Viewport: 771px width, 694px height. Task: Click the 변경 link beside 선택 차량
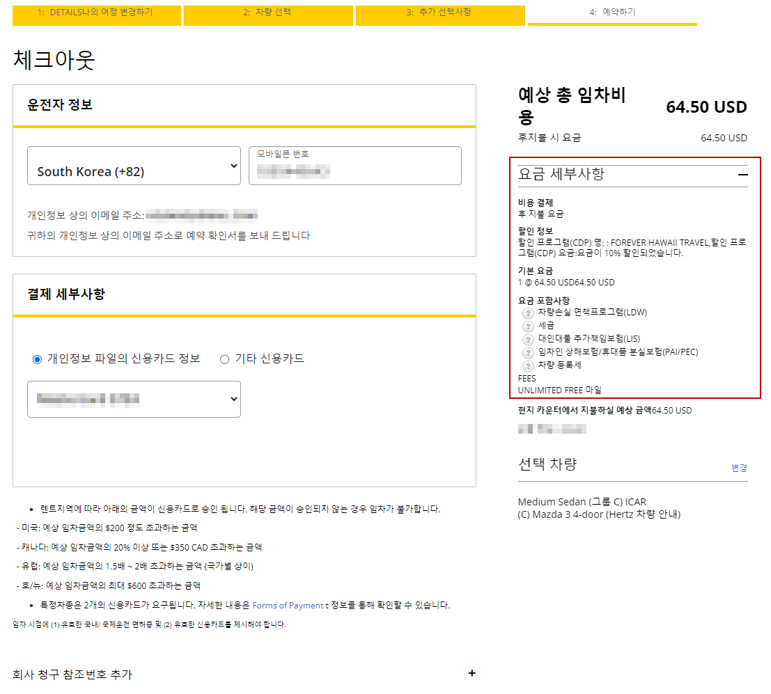tap(738, 468)
